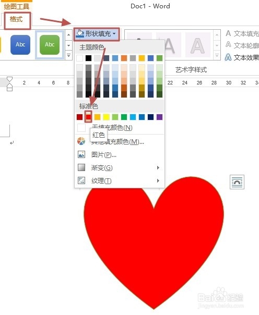259x315 pixels.
Task: Choose light green standard color
Action: (115, 117)
